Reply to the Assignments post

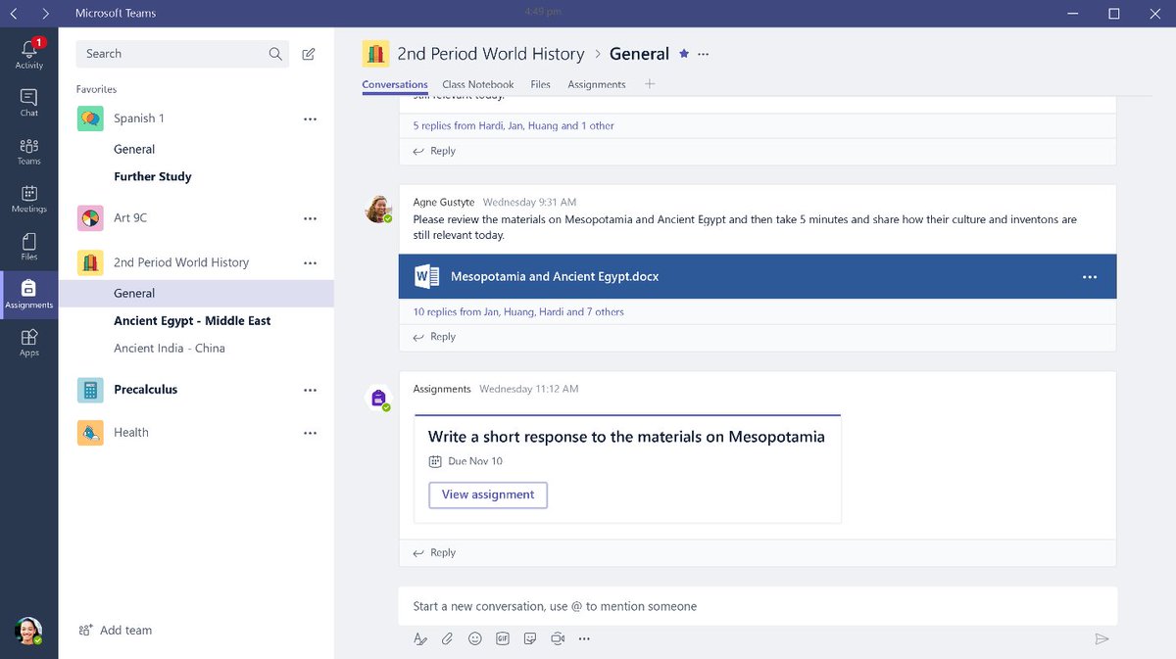tap(434, 553)
